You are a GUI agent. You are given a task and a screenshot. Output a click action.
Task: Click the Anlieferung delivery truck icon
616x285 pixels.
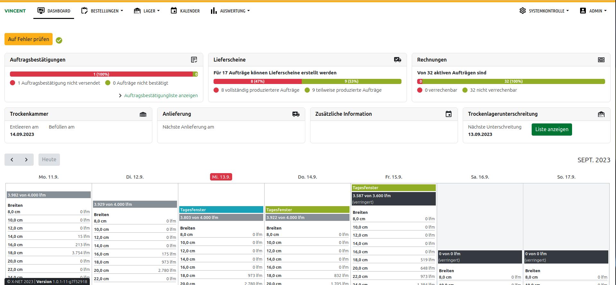point(296,114)
